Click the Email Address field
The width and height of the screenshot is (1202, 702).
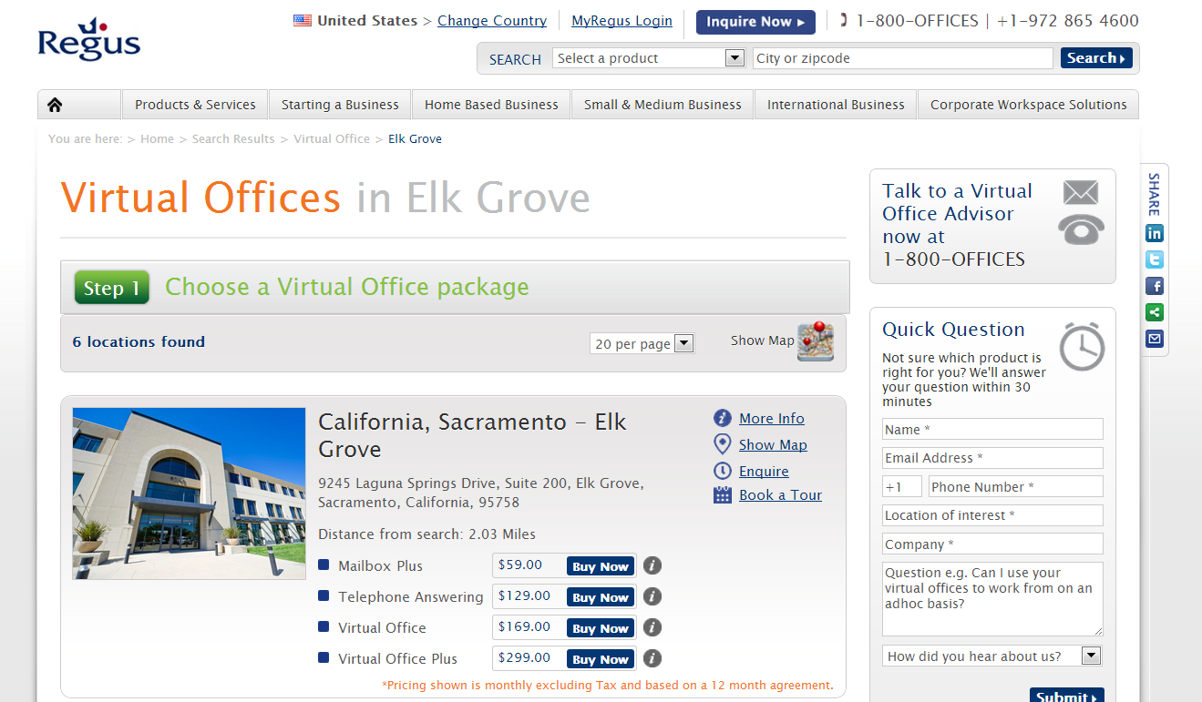[992, 458]
